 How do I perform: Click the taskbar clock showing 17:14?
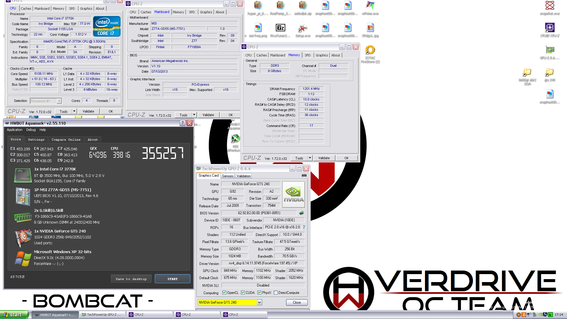coord(559,315)
